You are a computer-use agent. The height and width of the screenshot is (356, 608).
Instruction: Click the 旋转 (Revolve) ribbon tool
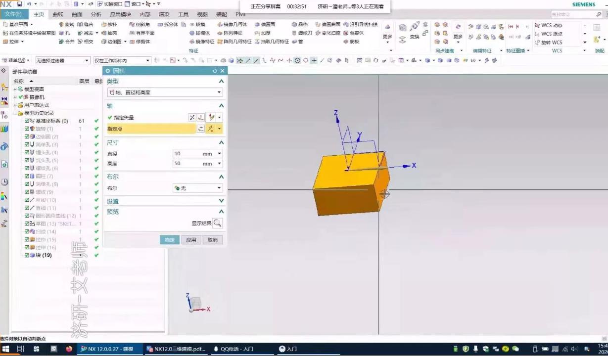click(66, 24)
